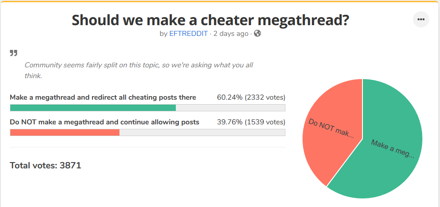The width and height of the screenshot is (440, 207).
Task: Click the "2 days ago" timestamp
Action: pos(230,34)
